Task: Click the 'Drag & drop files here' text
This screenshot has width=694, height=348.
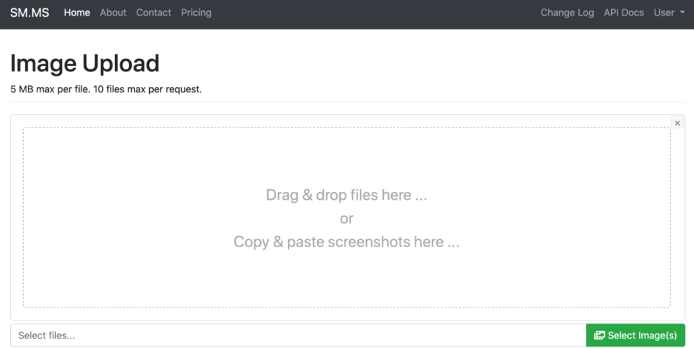Action: point(346,195)
